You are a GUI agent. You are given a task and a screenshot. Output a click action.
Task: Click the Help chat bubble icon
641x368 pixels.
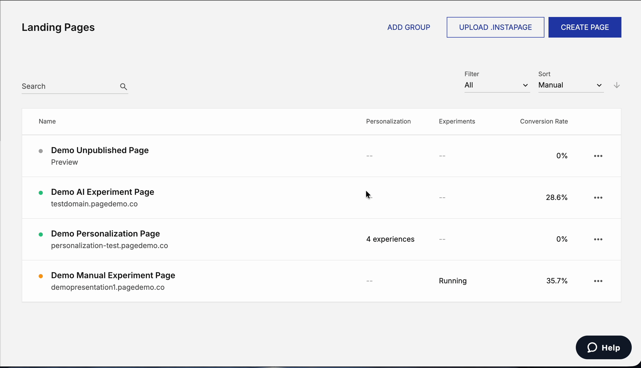[x=592, y=347]
